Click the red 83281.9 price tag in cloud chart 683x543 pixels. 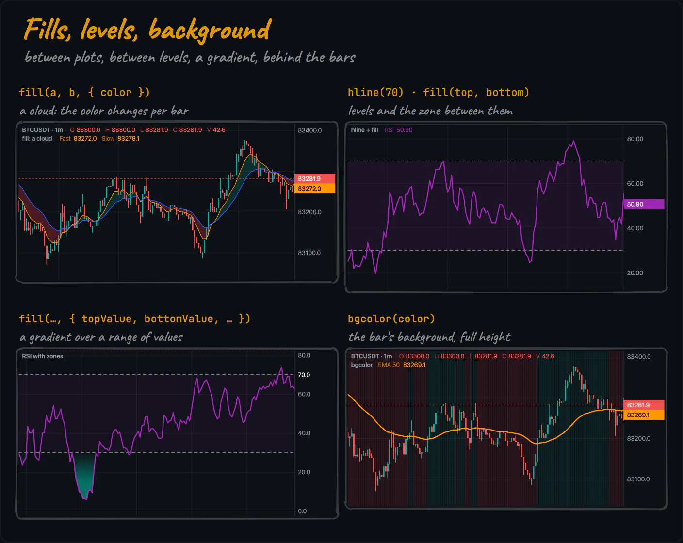point(315,178)
